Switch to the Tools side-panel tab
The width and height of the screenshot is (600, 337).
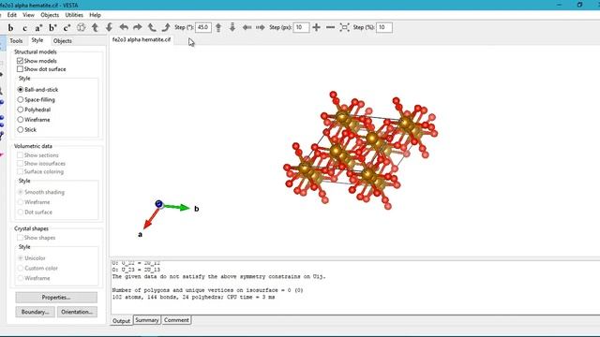click(16, 40)
